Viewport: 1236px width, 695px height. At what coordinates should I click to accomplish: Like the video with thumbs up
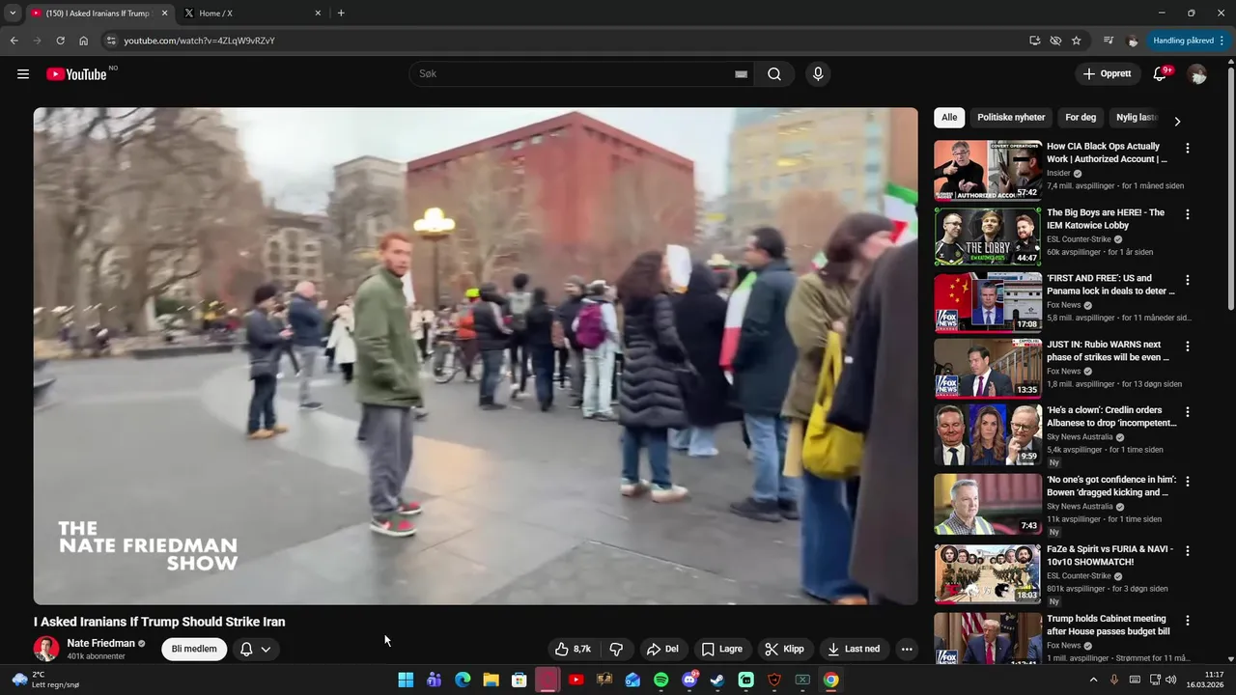click(574, 650)
